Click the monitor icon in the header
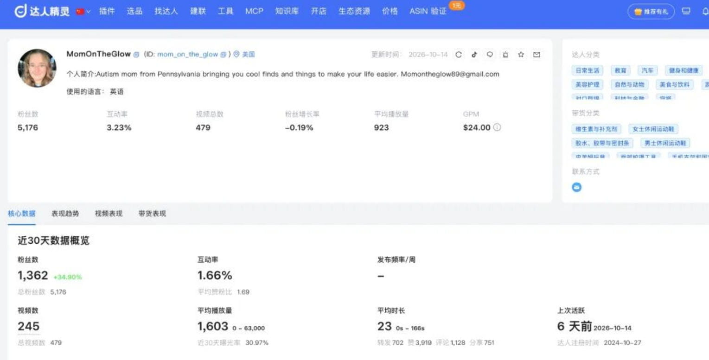709x360 pixels. 686,12
